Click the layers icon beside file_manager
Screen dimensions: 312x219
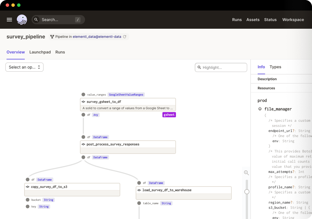pos(260,109)
